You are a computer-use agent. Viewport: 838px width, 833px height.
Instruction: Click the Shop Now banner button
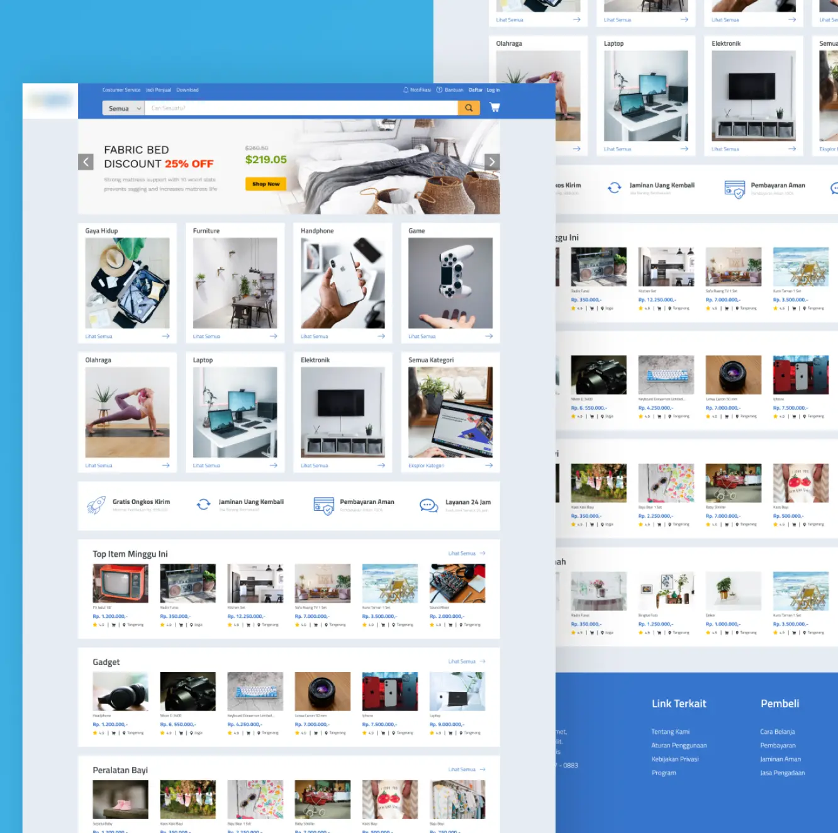[x=265, y=184]
